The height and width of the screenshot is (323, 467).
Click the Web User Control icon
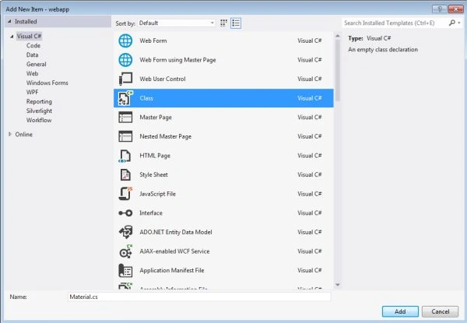125,79
